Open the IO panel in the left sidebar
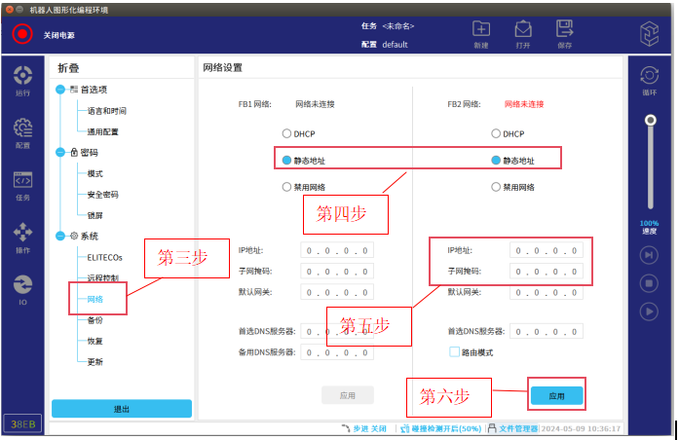Image resolution: width=679 pixels, height=440 pixels. (x=22, y=286)
